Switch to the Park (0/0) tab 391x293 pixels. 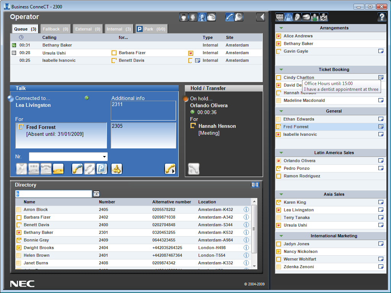coord(152,29)
